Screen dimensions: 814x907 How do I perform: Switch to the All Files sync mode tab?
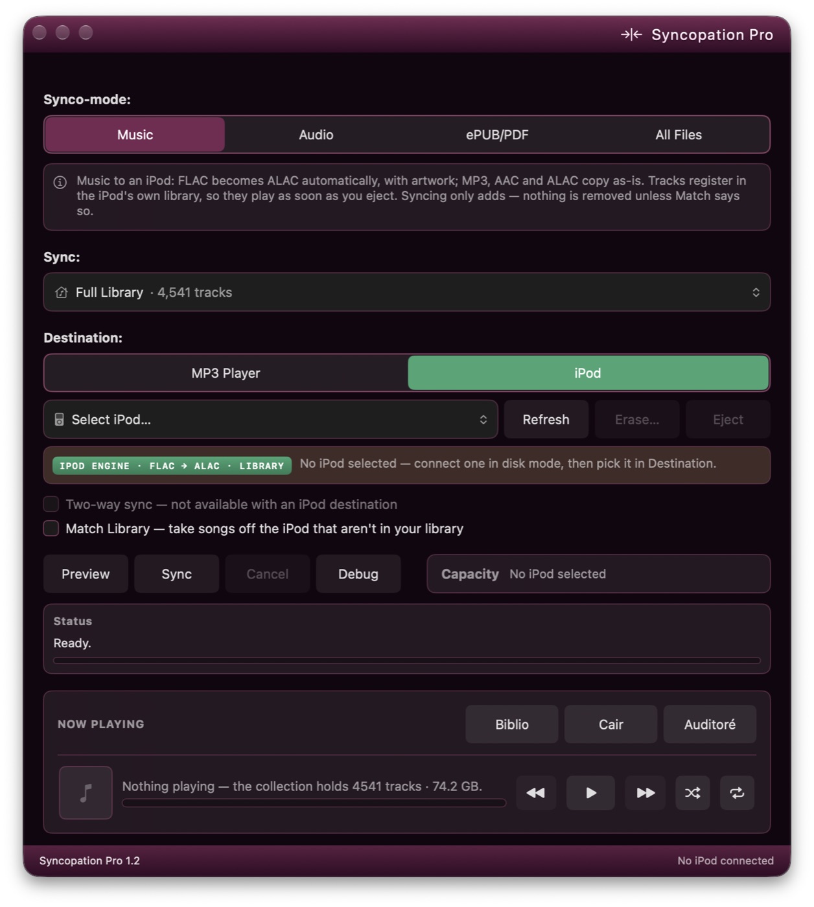coord(679,135)
